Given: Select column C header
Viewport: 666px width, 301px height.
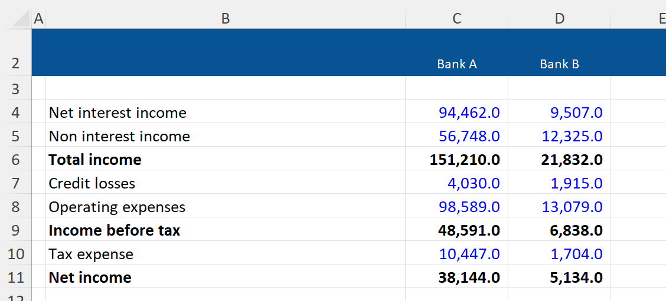Looking at the screenshot, I should coord(456,19).
